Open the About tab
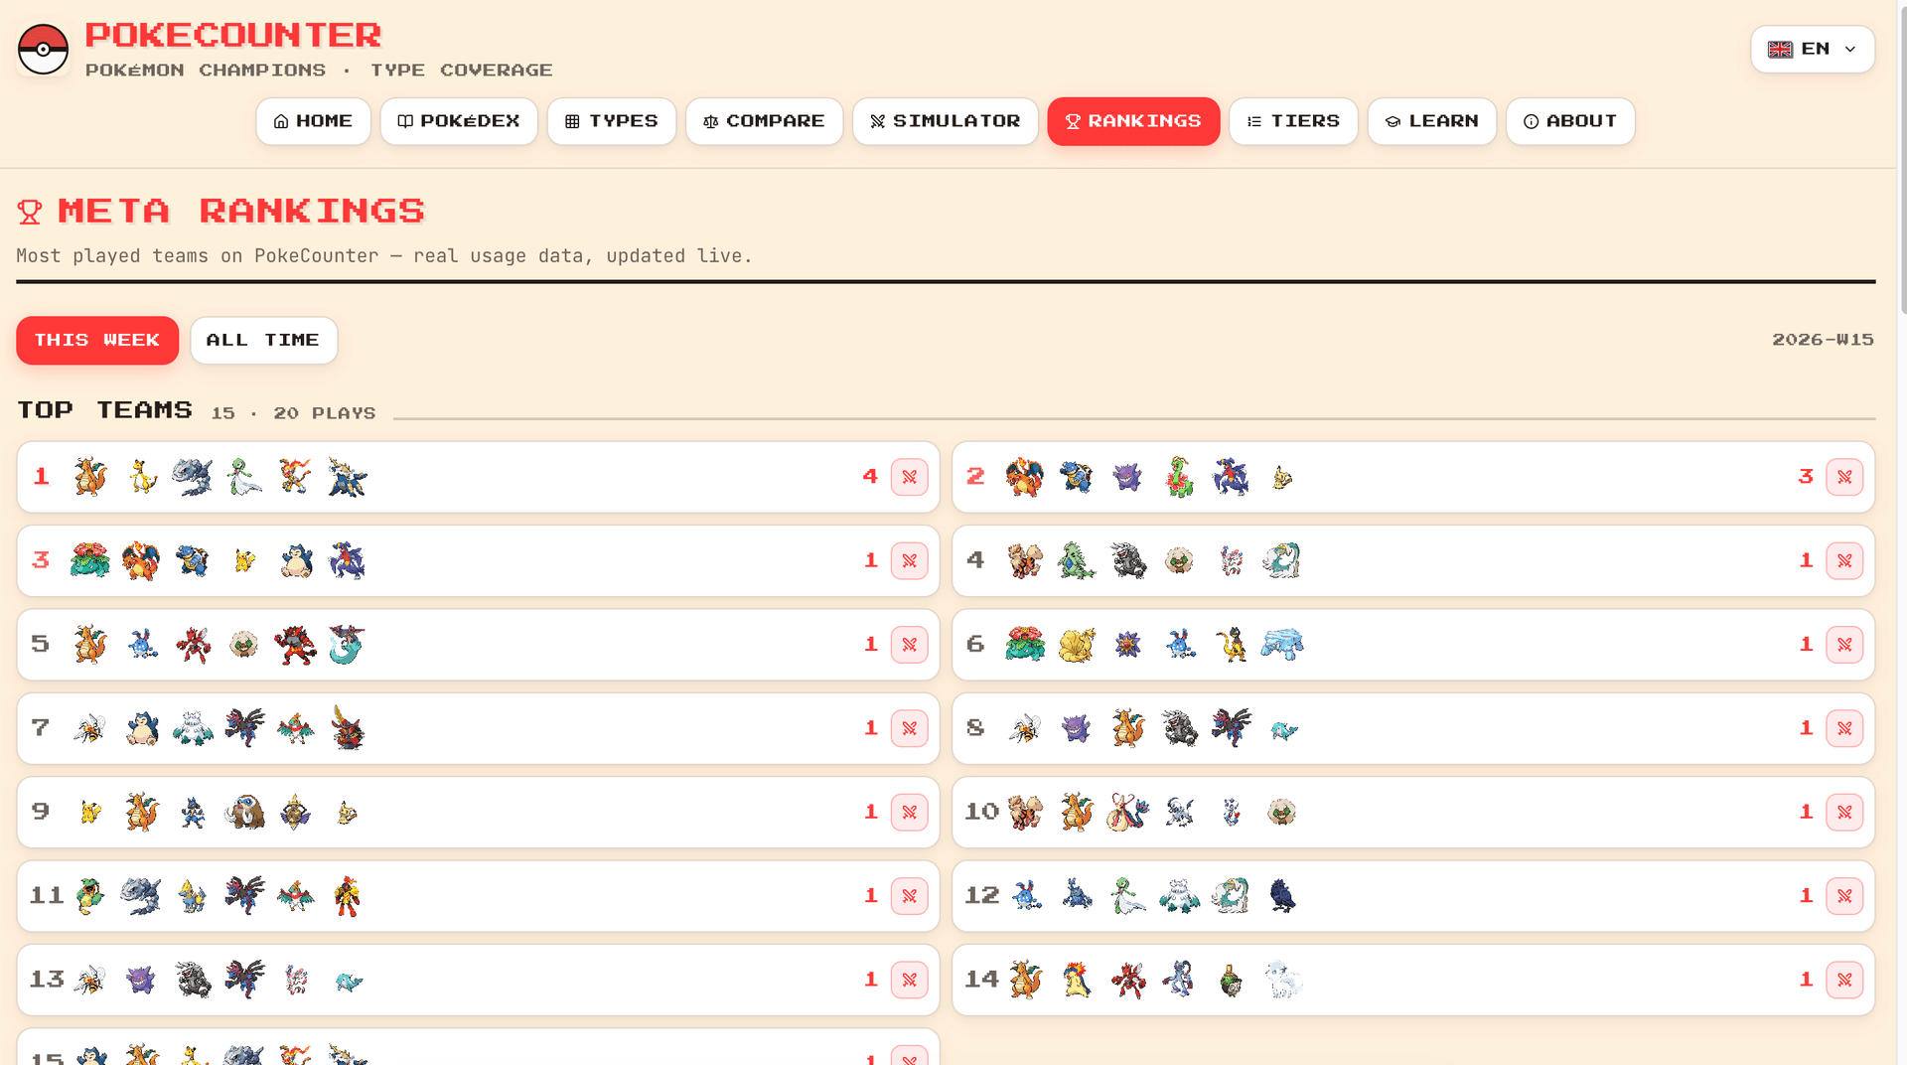 click(x=1570, y=121)
